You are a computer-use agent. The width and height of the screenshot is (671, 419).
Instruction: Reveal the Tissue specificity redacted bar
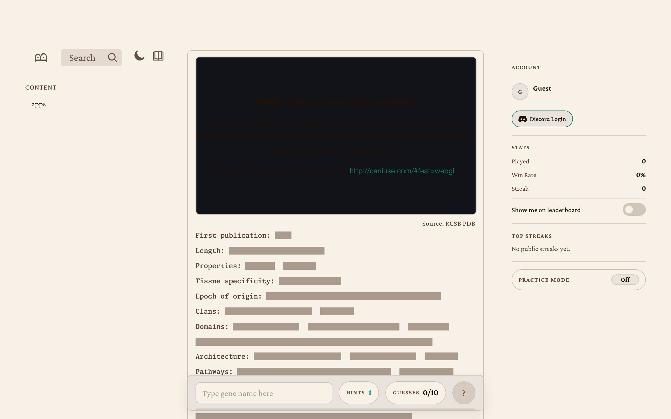[310, 281]
